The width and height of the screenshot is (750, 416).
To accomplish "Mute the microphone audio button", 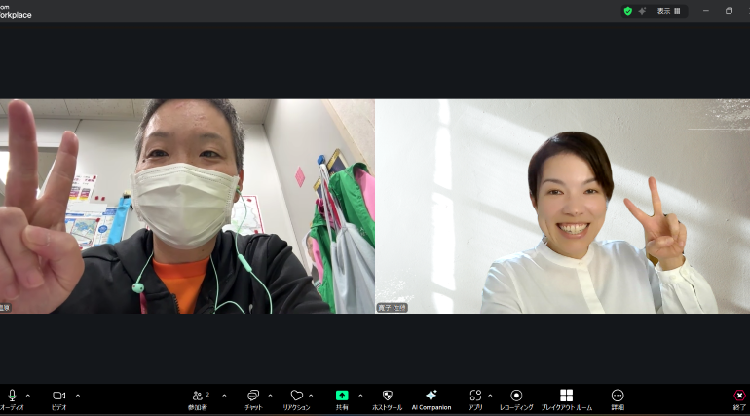I will click(12, 396).
